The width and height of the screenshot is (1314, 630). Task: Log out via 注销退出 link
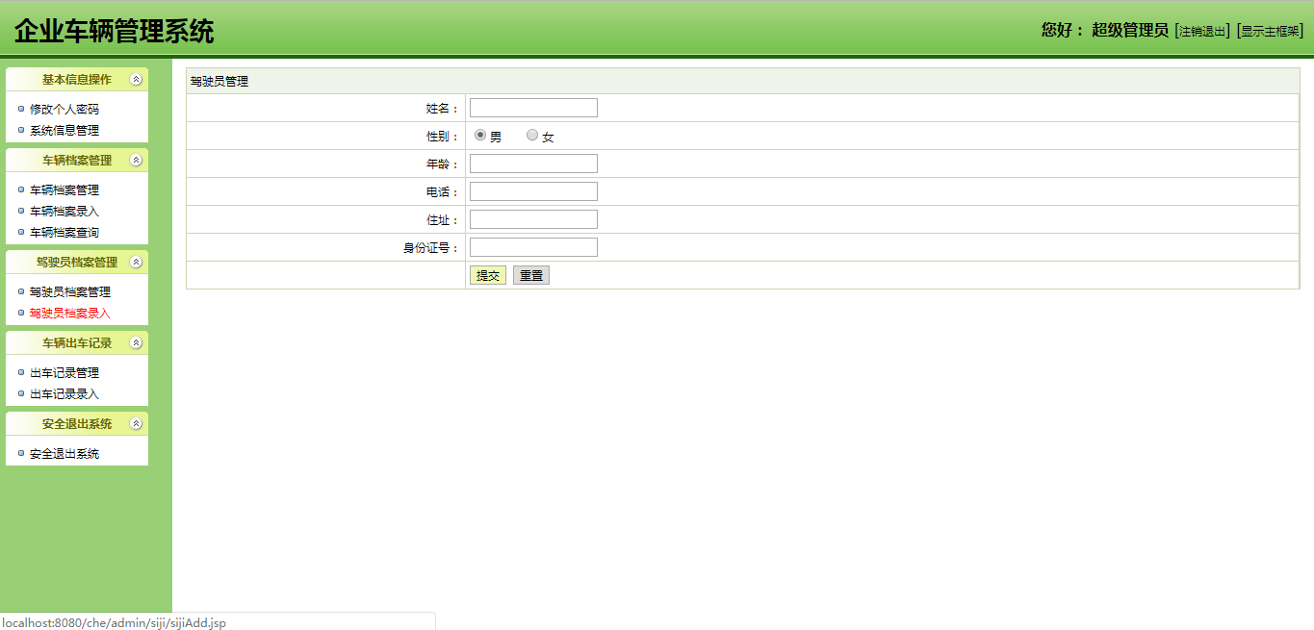tap(1202, 31)
